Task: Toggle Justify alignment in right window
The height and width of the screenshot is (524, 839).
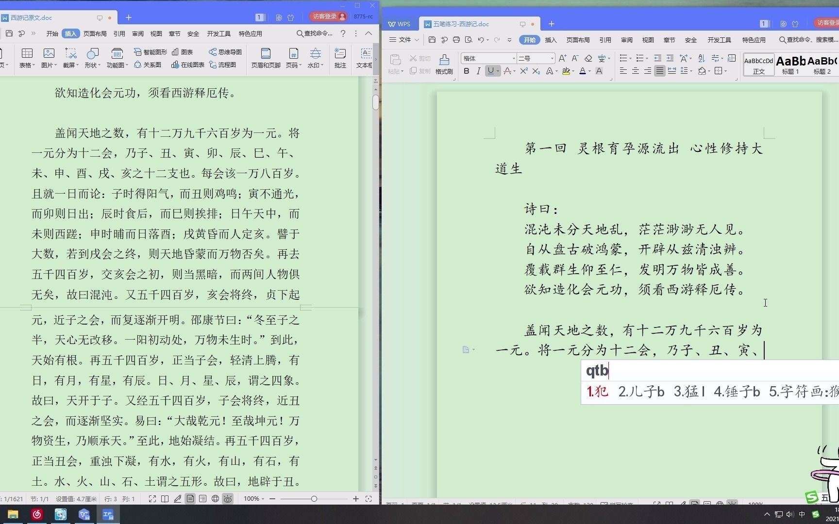Action: (659, 71)
